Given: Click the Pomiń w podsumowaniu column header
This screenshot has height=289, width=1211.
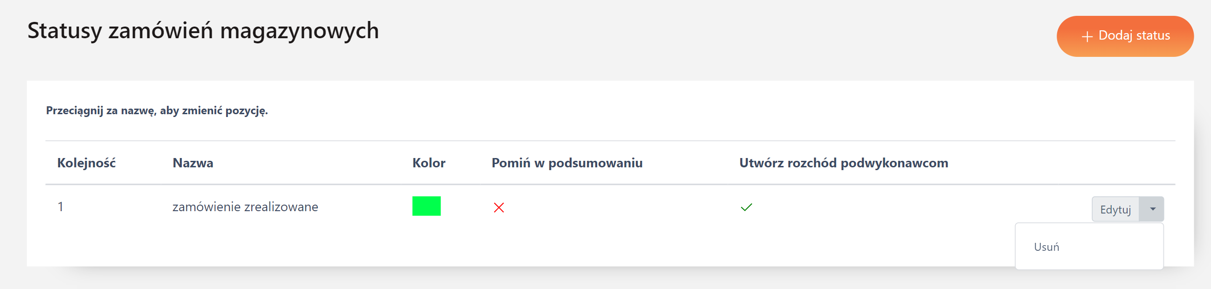Looking at the screenshot, I should [x=566, y=163].
